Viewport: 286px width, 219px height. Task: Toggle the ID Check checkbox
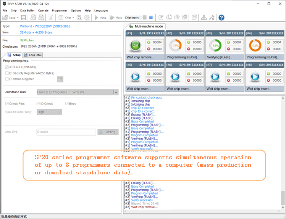(38, 104)
